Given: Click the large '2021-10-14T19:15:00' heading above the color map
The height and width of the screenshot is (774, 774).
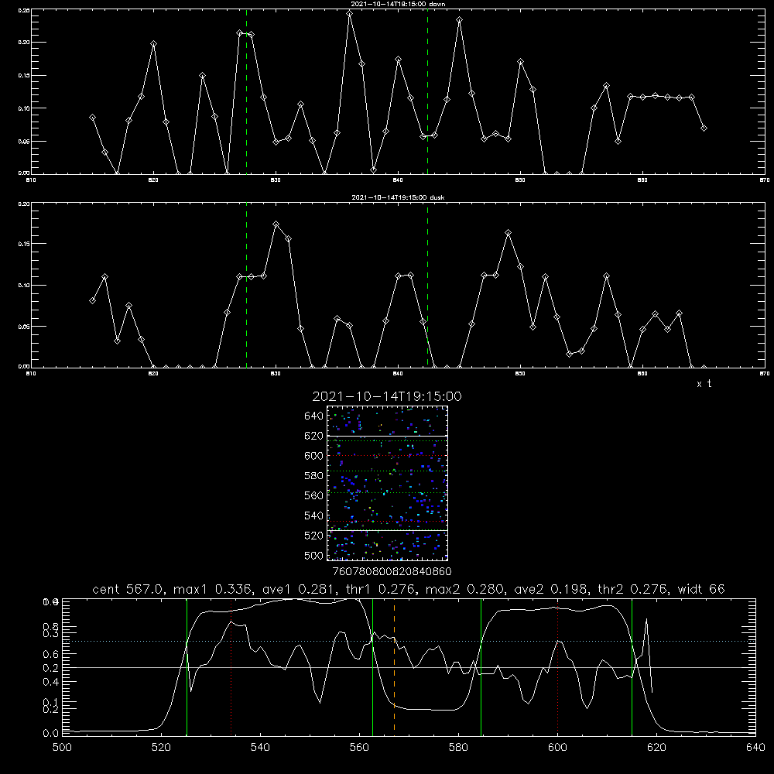Looking at the screenshot, I should click(x=387, y=396).
